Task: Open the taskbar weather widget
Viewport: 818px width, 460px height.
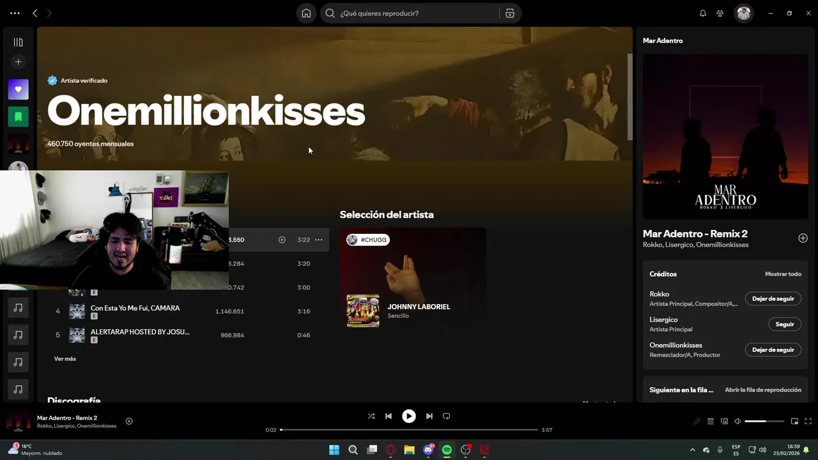Action: pyautogui.click(x=35, y=450)
